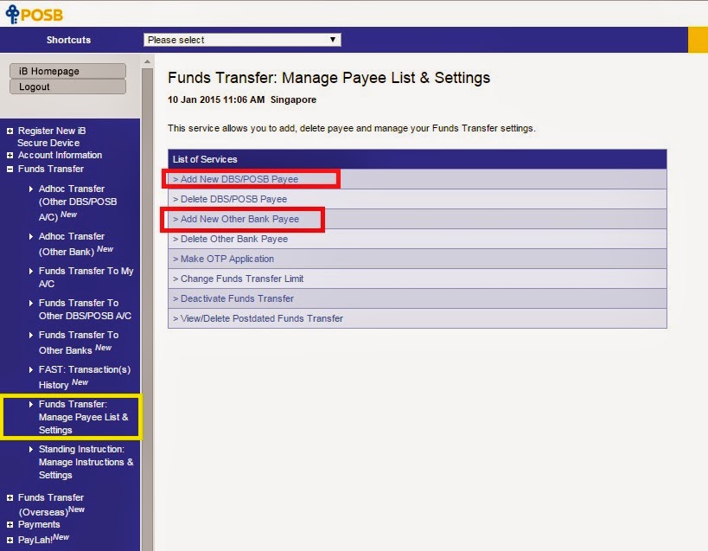708x551 pixels.
Task: Expand the Account Information section
Action: point(10,156)
